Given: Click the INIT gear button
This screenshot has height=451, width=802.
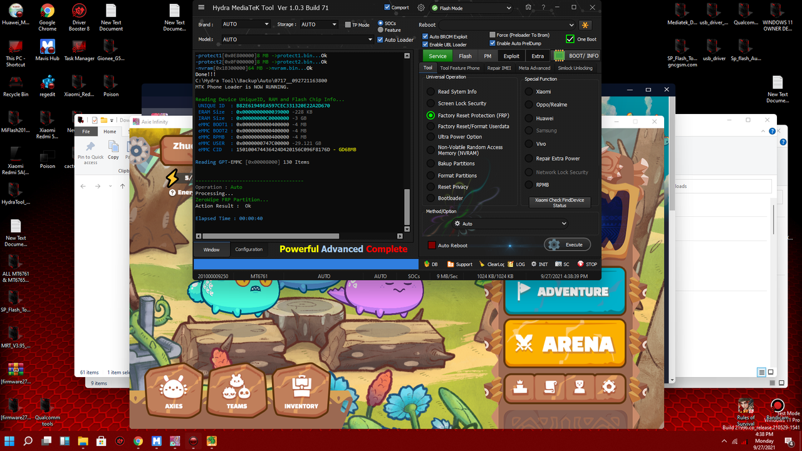Looking at the screenshot, I should (x=539, y=264).
